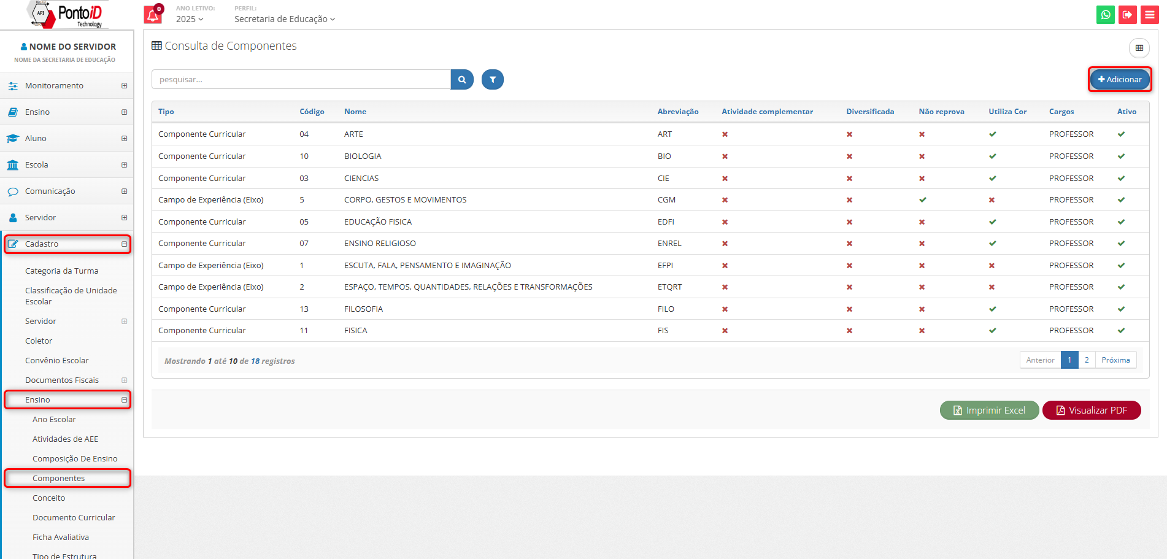Open Ano Escolar menu item
This screenshot has width=1167, height=559.
(54, 420)
